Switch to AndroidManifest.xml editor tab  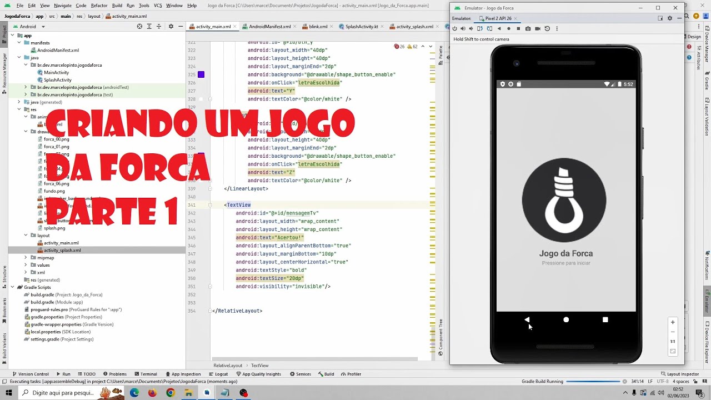pyautogui.click(x=269, y=27)
